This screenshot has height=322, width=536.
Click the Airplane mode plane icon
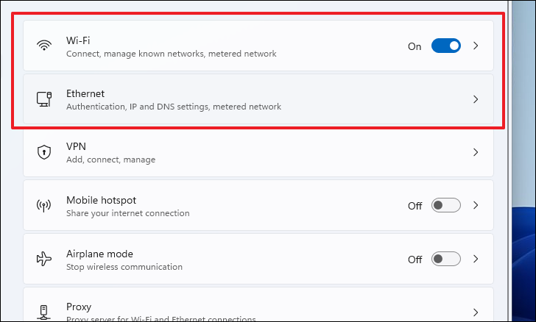coord(44,259)
